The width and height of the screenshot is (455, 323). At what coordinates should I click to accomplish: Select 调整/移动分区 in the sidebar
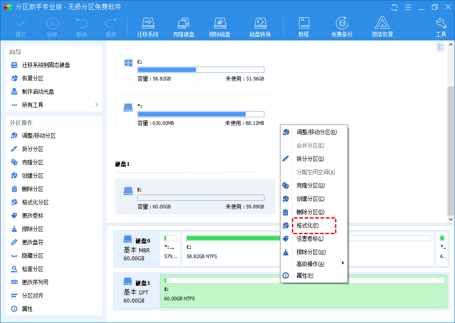(33, 135)
